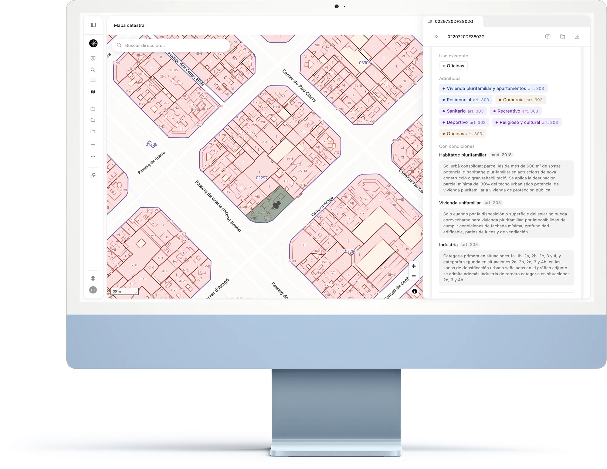Click the black starburst app logo

[x=93, y=43]
